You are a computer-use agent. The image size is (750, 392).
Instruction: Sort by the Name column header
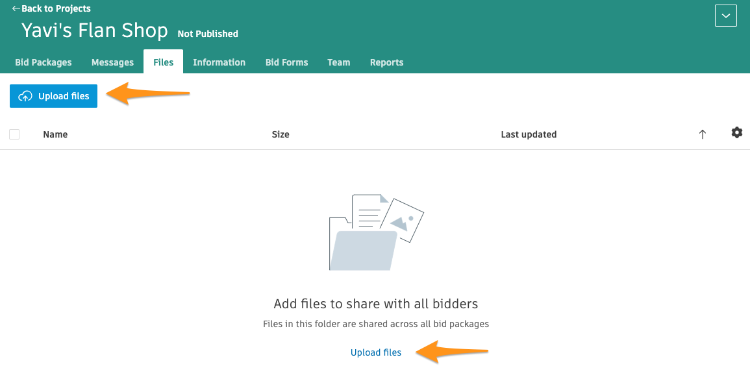point(55,134)
